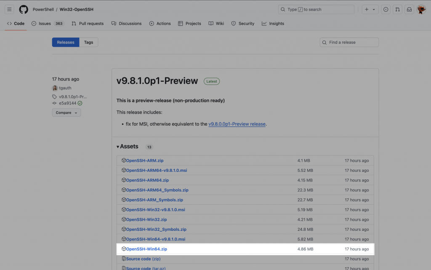The height and width of the screenshot is (270, 431).
Task: Open commit e5a9144
Action: click(x=68, y=103)
